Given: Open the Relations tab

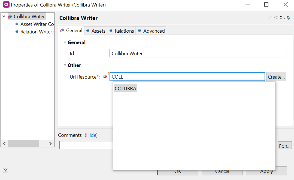Looking at the screenshot, I should click(122, 31).
